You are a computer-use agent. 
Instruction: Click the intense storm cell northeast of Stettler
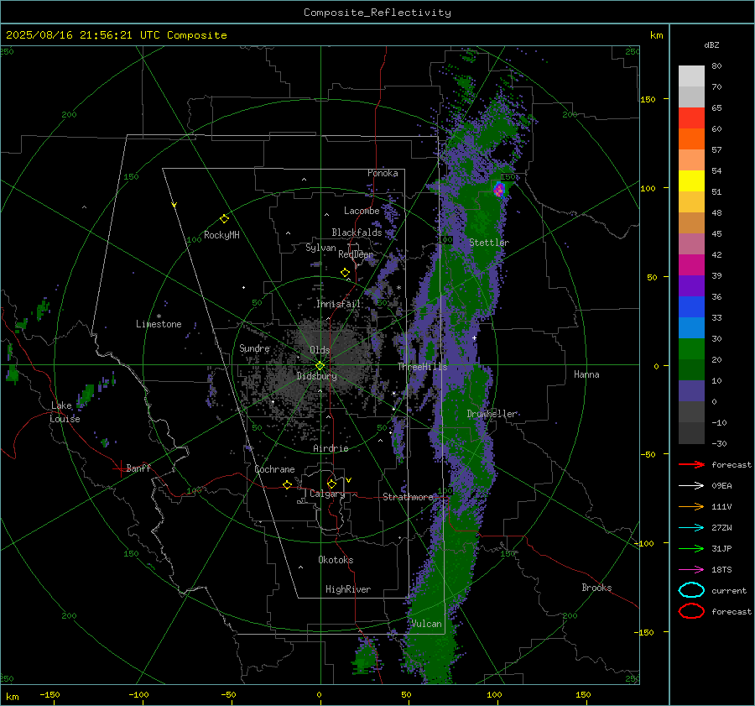499,190
